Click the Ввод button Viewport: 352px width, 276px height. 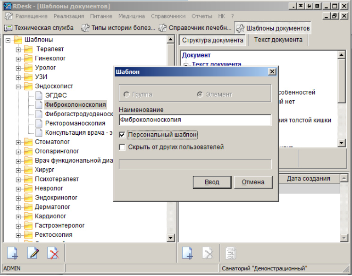pyautogui.click(x=212, y=182)
